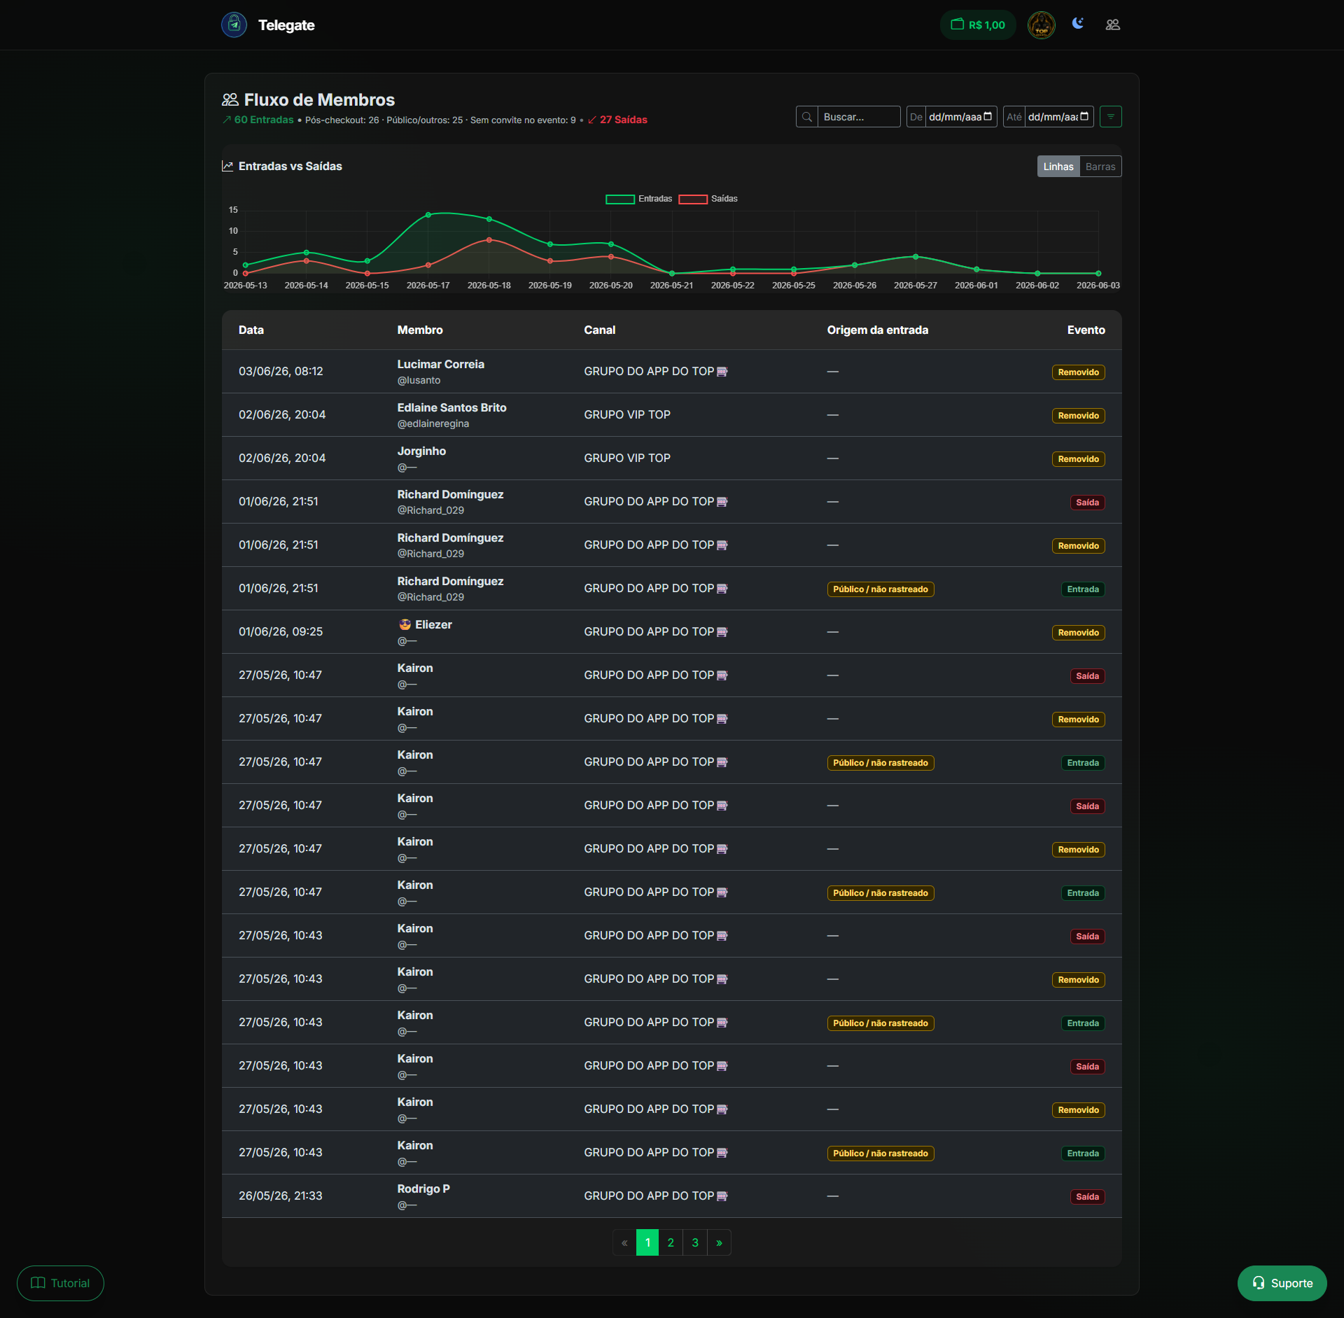The image size is (1344, 1318).
Task: Click username @edlaineregina
Action: 433,424
